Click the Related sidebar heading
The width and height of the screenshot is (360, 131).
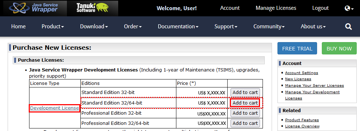click(291, 110)
